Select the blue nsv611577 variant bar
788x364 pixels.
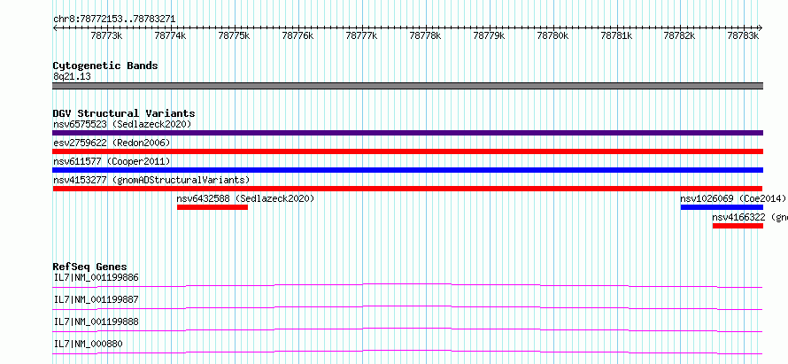click(407, 170)
